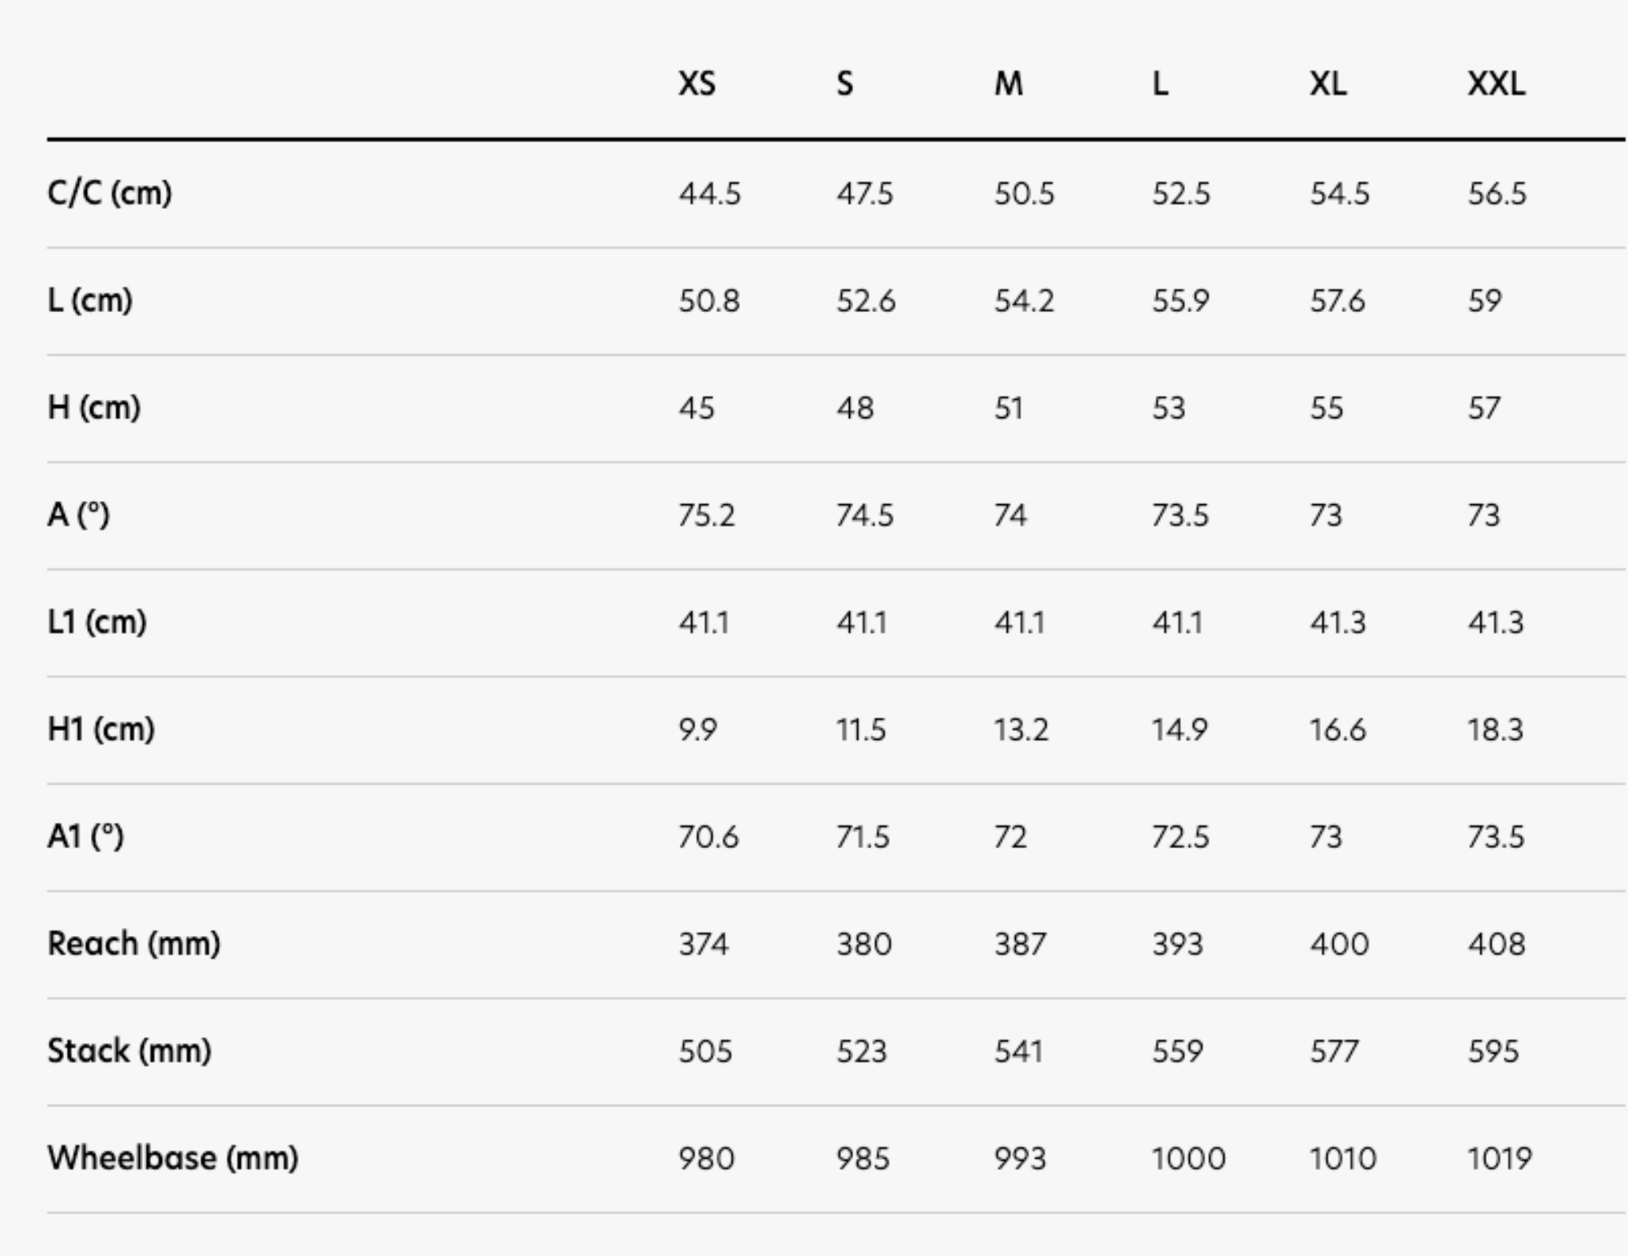
Task: Select the XXL wheelbase value 1019
Action: coord(1499,1158)
